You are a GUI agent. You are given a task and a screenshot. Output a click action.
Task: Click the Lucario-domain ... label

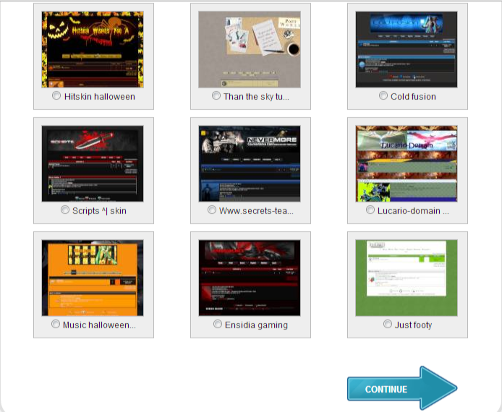(x=413, y=211)
